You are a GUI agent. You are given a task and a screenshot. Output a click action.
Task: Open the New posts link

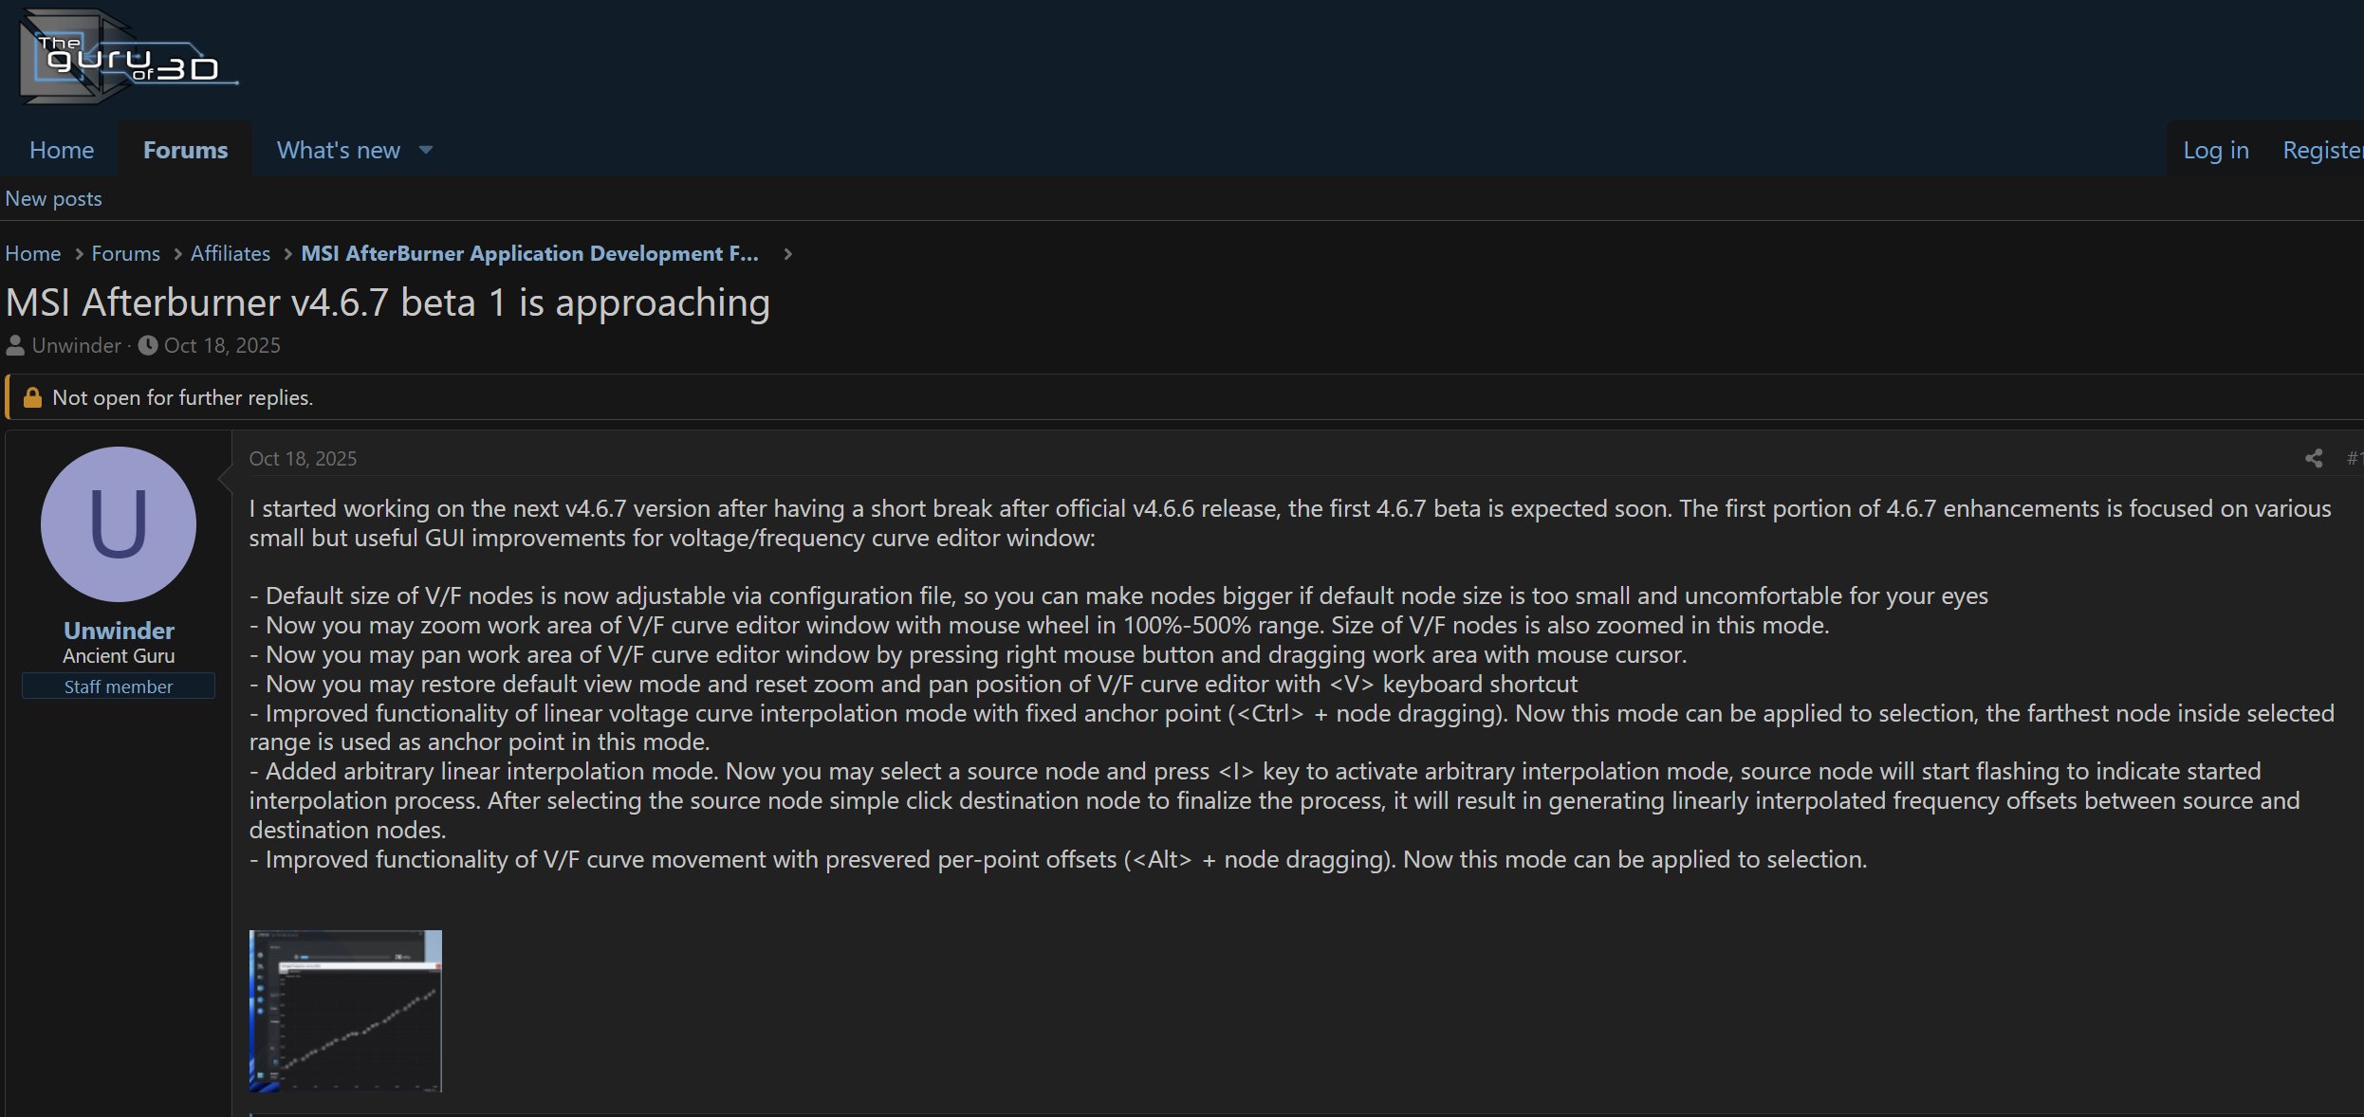tap(53, 199)
